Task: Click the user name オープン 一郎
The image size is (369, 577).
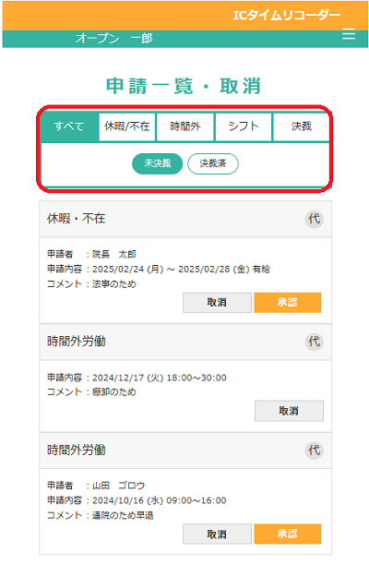Action: 114,38
